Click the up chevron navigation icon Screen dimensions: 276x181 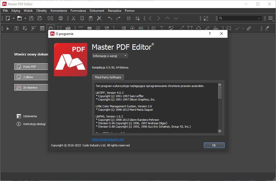167,18
